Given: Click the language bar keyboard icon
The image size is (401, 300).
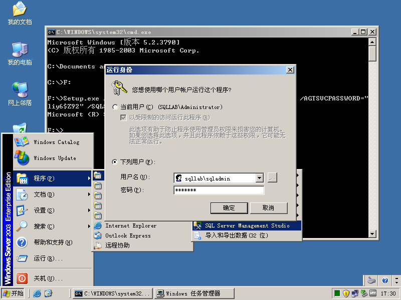Looking at the screenshot, I should pyautogui.click(x=371, y=280).
